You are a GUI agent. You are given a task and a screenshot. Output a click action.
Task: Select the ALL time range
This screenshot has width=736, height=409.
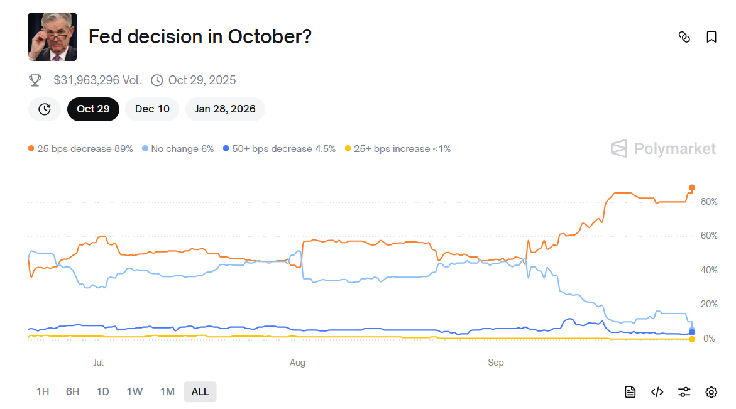click(200, 392)
